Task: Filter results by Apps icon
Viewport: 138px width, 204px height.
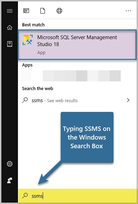Action: tap(26, 11)
